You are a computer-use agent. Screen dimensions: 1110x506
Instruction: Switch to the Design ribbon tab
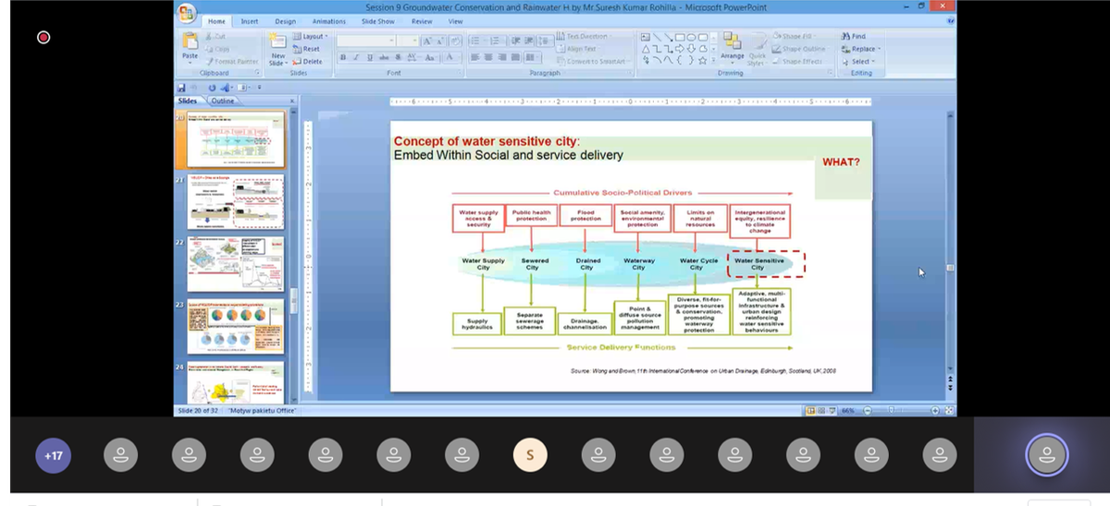tap(285, 21)
